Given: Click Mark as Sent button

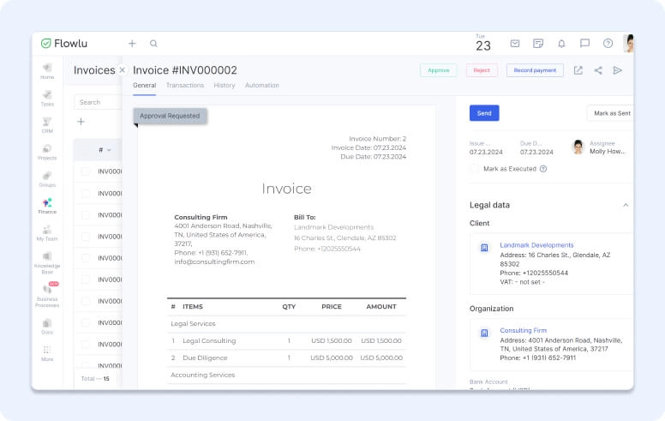Looking at the screenshot, I should [611, 113].
